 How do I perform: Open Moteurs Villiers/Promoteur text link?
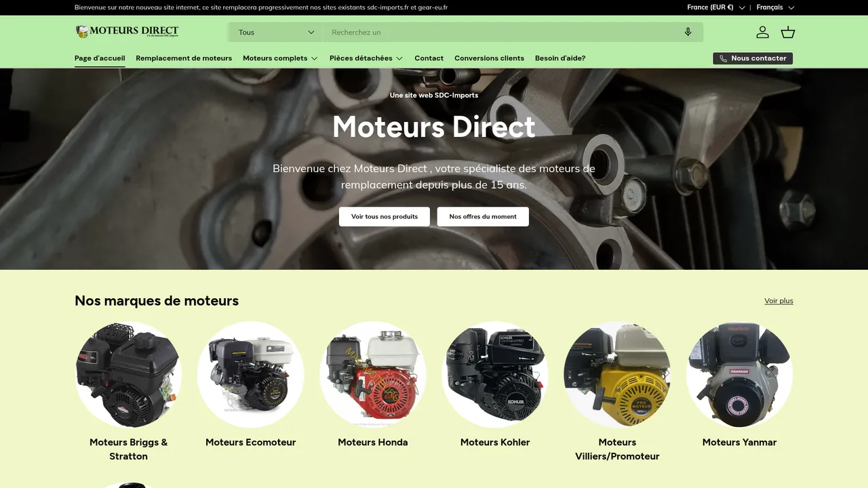coord(617,449)
